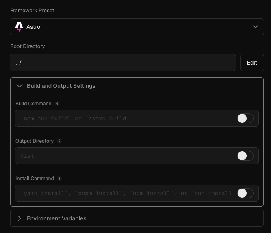The width and height of the screenshot is (271, 233).
Task: Click the Edit button for Root Directory
Action: click(x=252, y=63)
